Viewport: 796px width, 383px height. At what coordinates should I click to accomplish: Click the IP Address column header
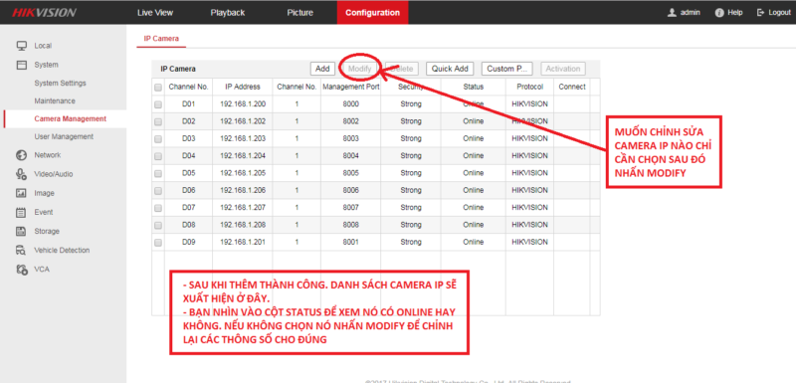pos(243,87)
